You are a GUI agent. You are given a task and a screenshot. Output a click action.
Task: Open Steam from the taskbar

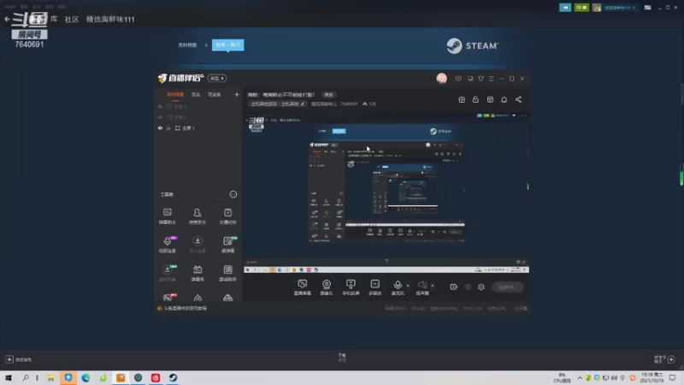coord(174,378)
